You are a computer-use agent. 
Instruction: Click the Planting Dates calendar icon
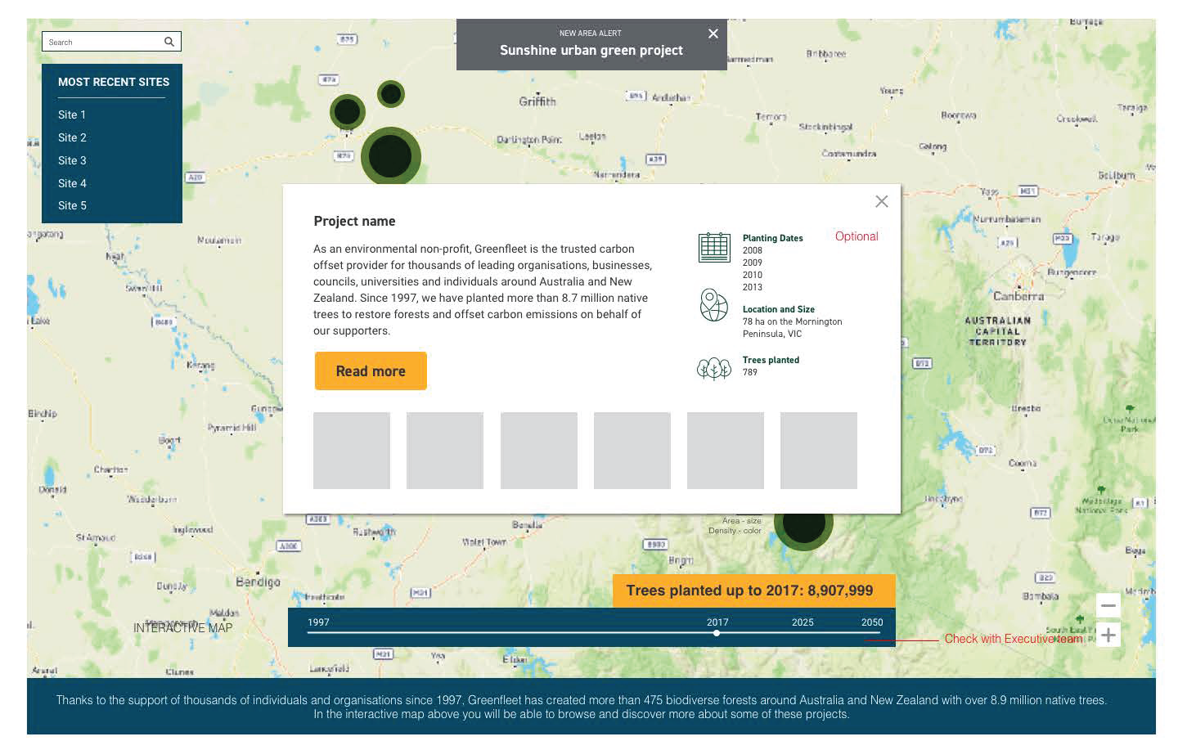click(x=714, y=248)
